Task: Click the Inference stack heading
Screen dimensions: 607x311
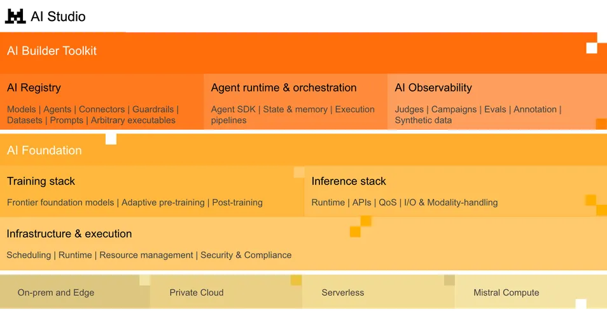Action: (349, 181)
